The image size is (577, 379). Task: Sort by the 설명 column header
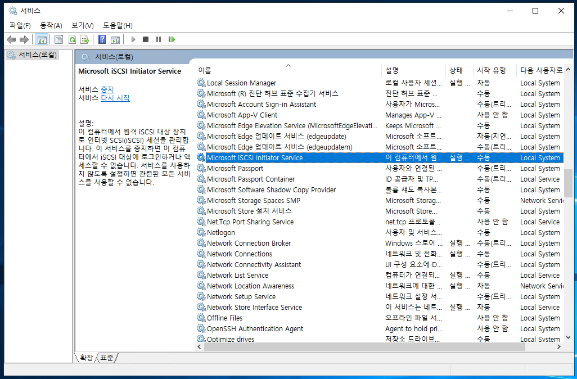pyautogui.click(x=413, y=70)
